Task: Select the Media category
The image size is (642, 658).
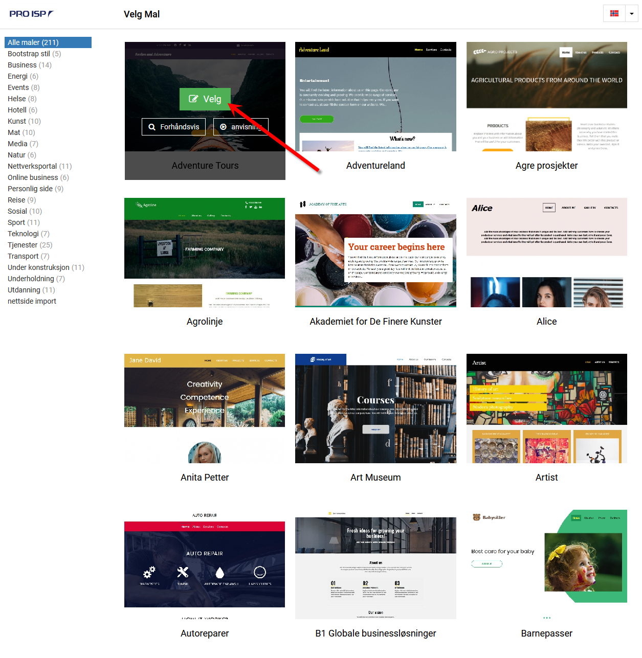Action: pos(23,144)
